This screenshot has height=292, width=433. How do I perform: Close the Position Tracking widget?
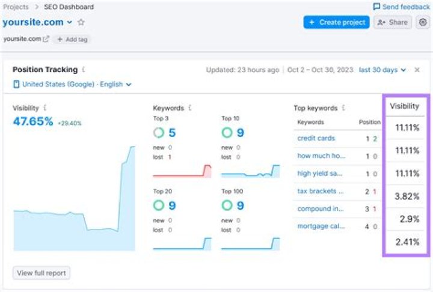(x=417, y=70)
